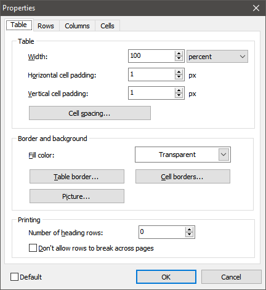
Task: Select the Transparent fill color swatch
Action: click(x=177, y=155)
